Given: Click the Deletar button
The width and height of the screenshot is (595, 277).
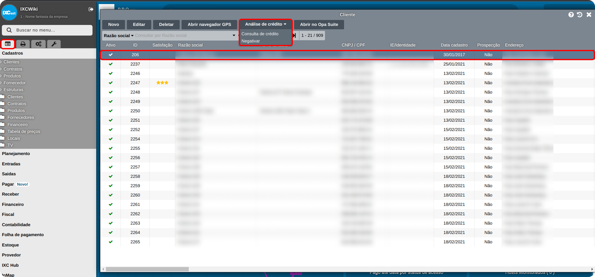Looking at the screenshot, I should point(166,25).
